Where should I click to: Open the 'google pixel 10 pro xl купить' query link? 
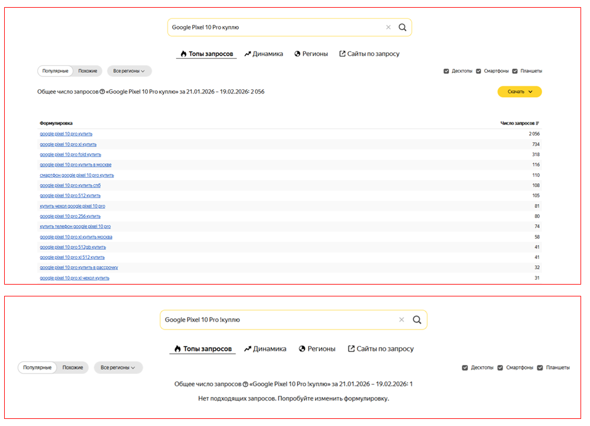click(x=68, y=144)
